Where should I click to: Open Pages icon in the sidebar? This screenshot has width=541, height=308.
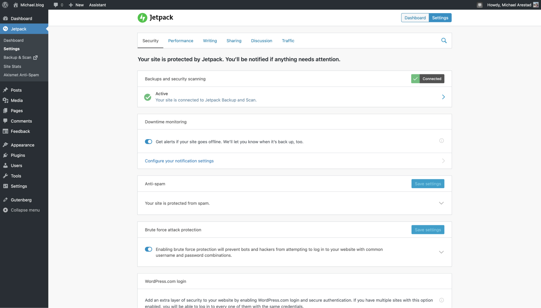click(x=5, y=110)
